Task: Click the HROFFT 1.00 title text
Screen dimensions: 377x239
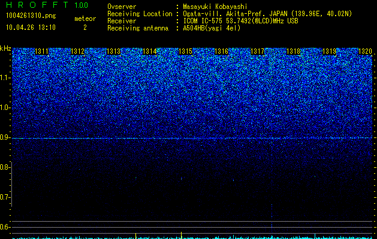Action: click(x=47, y=5)
